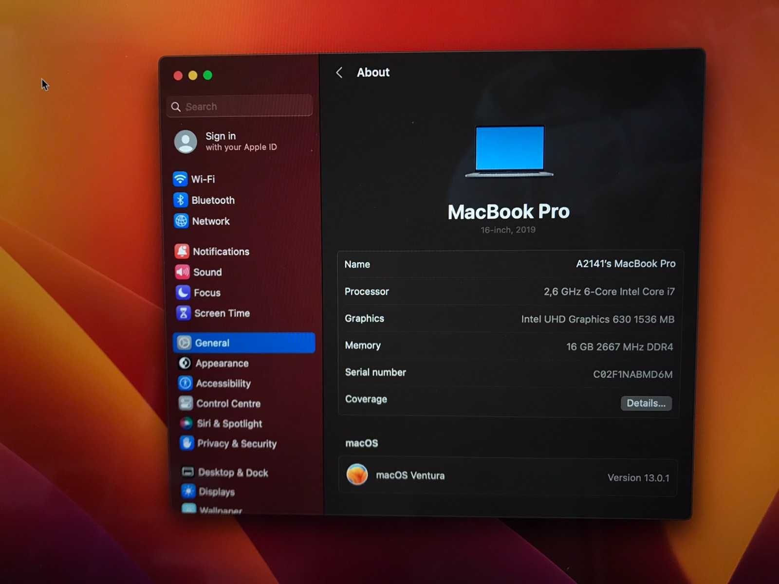Click the Version 13.0.1 text
779x584 pixels.
[x=638, y=478]
